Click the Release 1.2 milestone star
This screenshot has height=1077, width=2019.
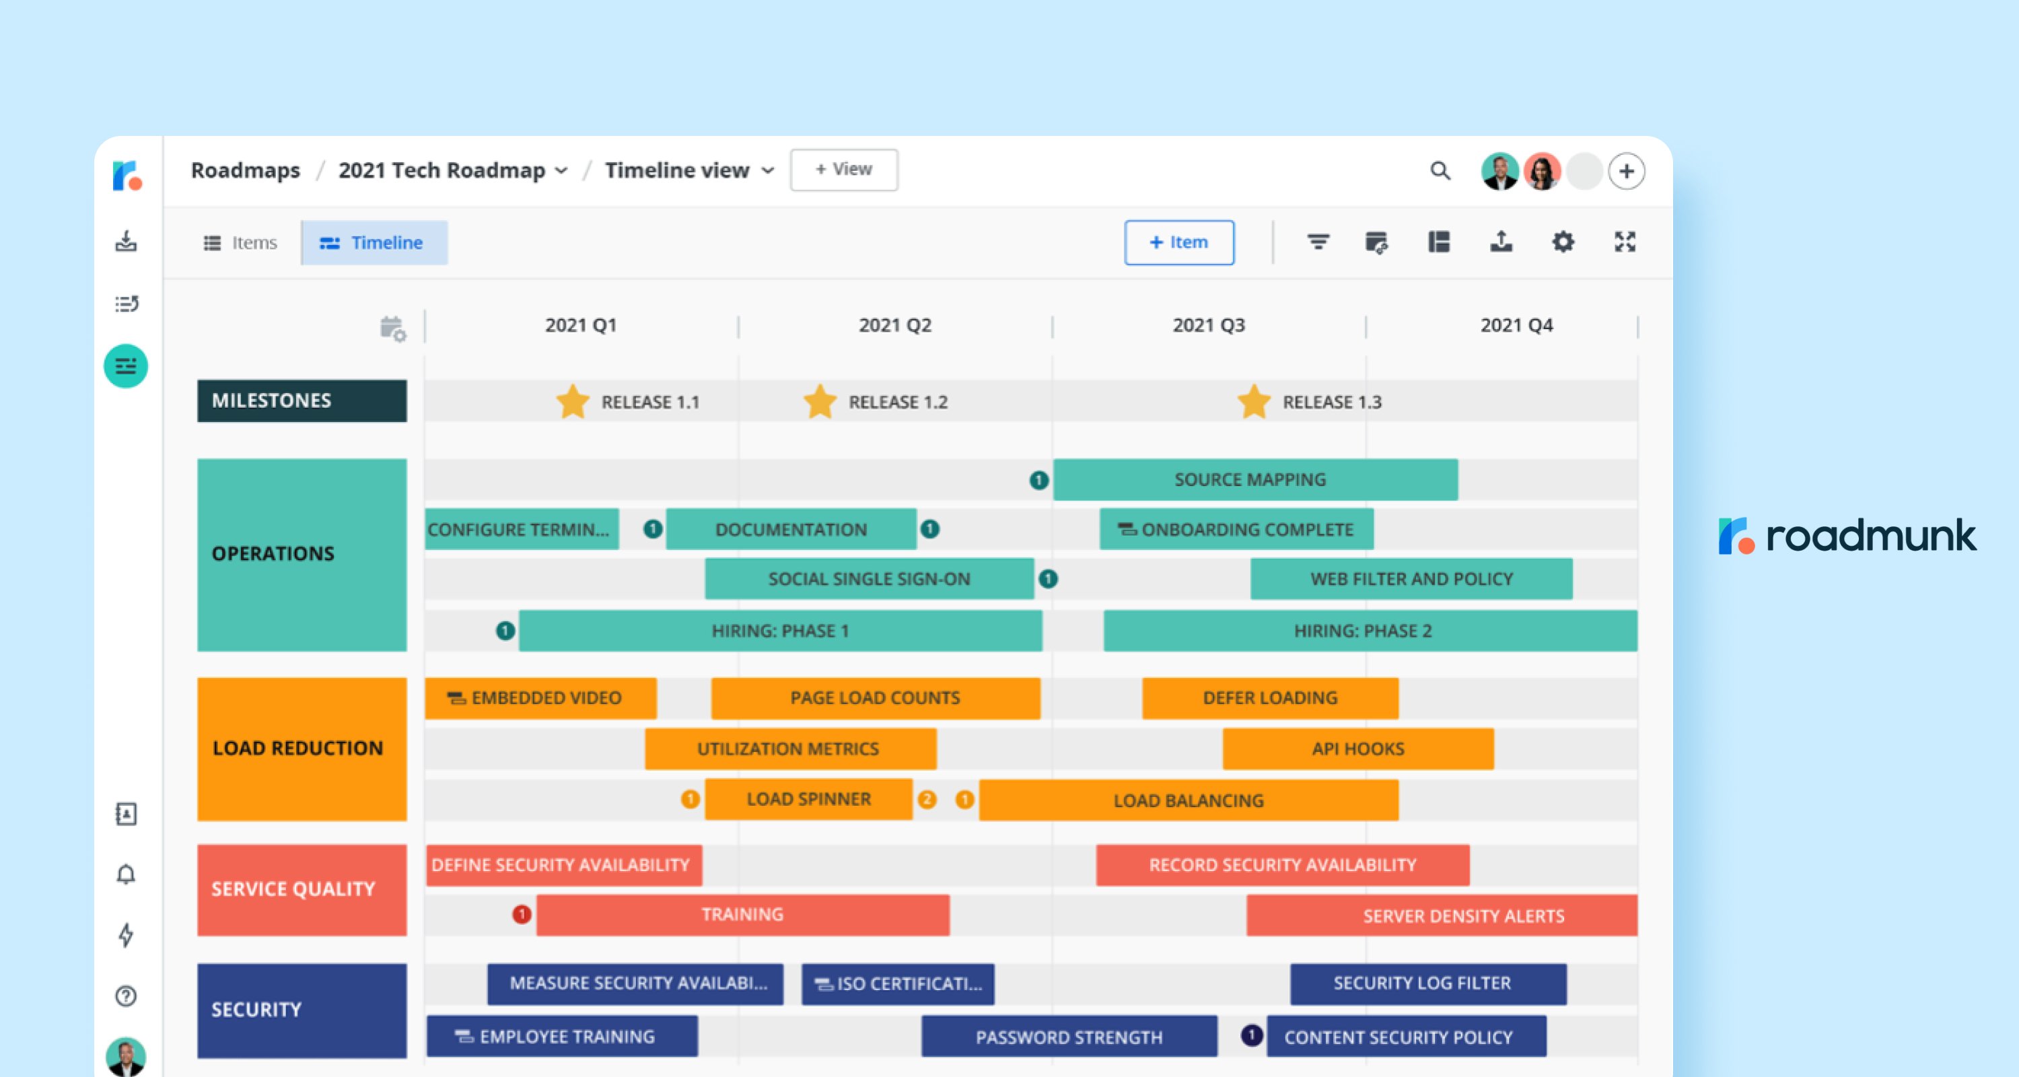coord(820,401)
